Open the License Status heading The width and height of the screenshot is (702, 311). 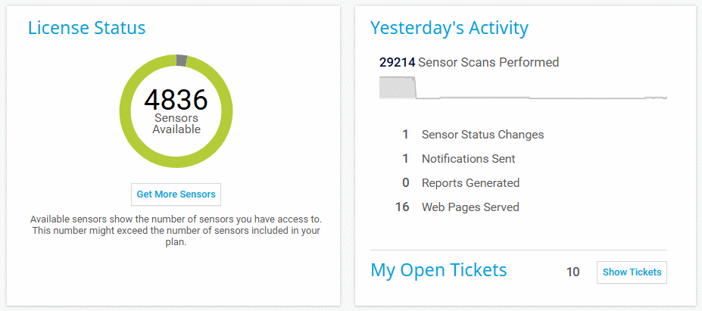click(86, 29)
